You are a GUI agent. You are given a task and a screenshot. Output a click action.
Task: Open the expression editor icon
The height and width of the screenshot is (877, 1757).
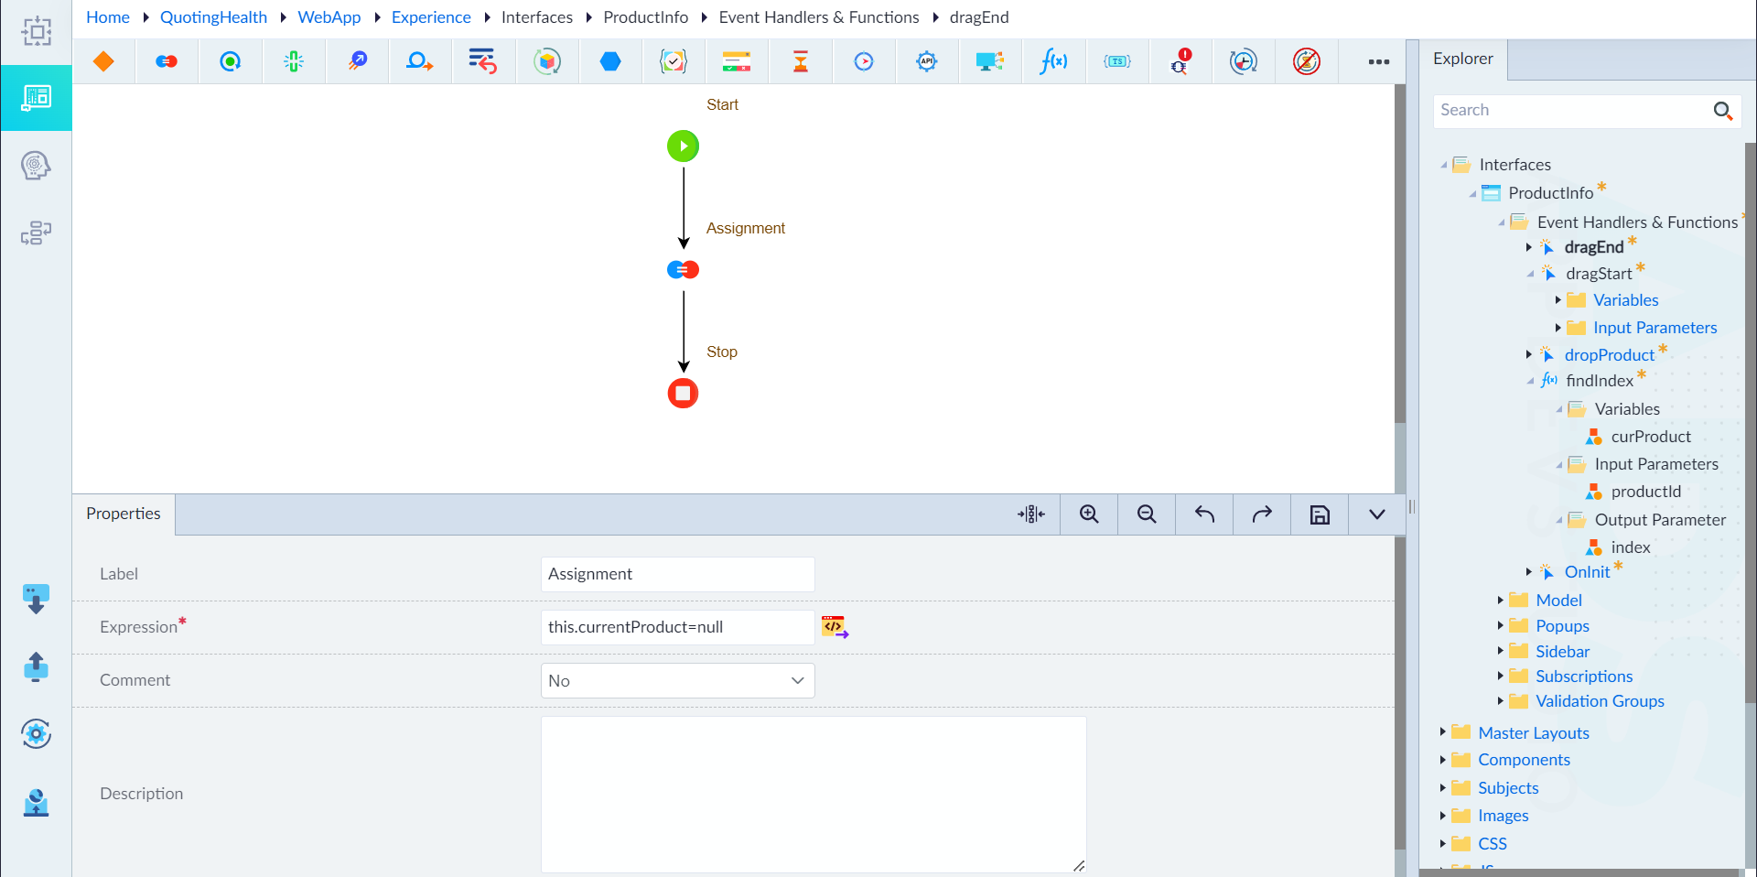[x=835, y=627]
